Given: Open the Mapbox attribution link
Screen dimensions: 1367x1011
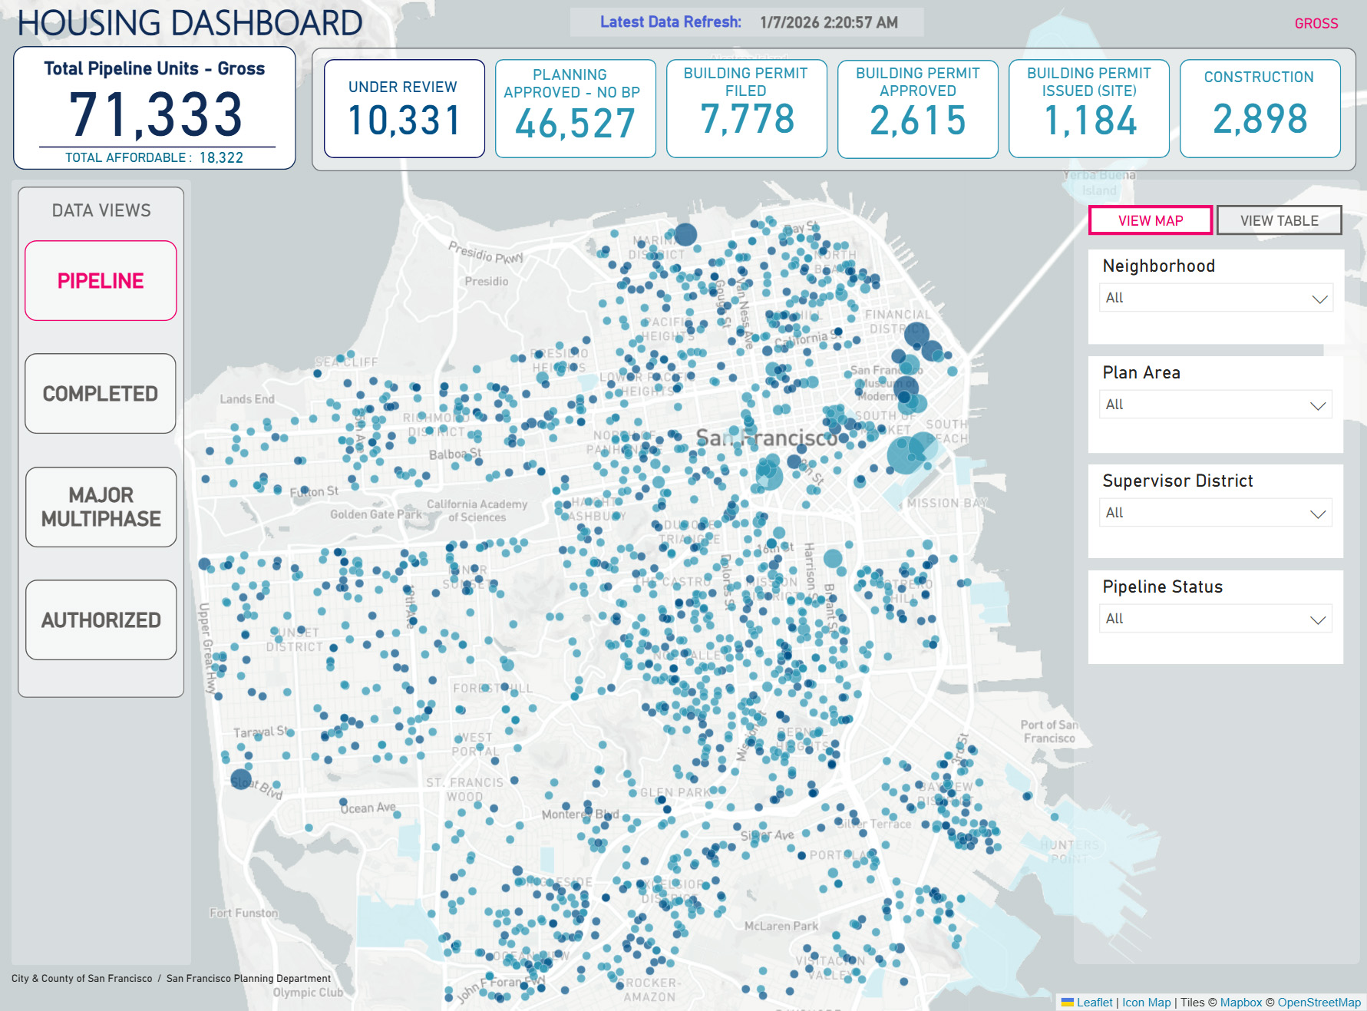Looking at the screenshot, I should pyautogui.click(x=1241, y=1002).
